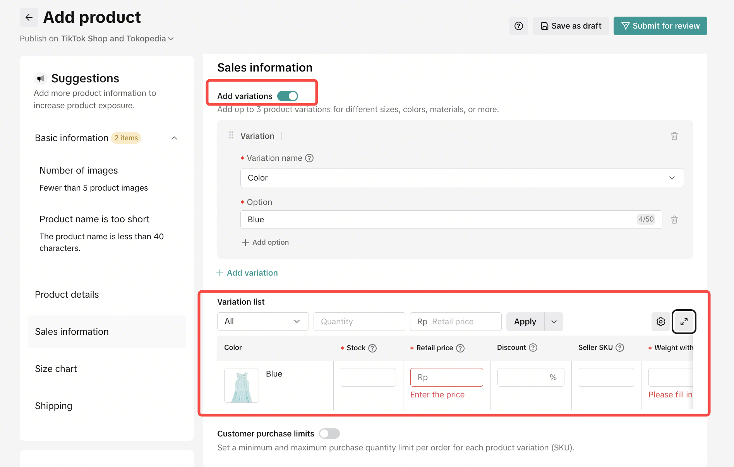Click the Add variation link
This screenshot has width=734, height=467.
247,273
